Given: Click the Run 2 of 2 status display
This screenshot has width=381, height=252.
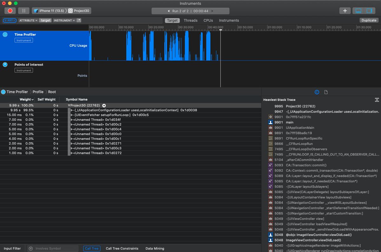Looking at the screenshot, I should click(190, 11).
